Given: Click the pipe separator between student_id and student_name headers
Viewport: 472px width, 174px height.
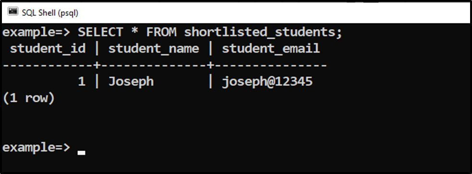Looking at the screenshot, I should [x=97, y=49].
